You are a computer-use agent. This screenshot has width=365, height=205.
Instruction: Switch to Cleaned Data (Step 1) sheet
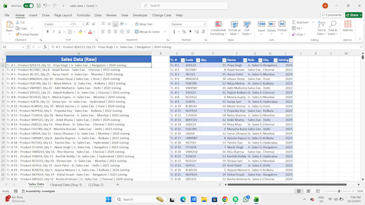point(66,185)
